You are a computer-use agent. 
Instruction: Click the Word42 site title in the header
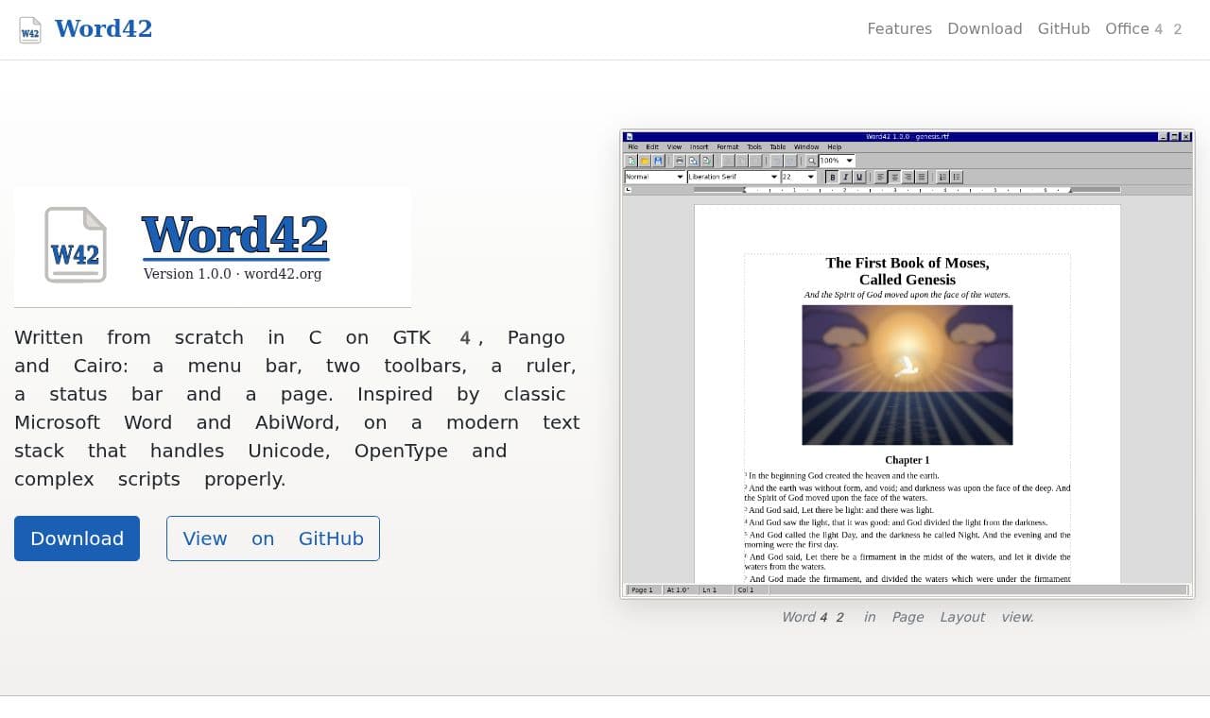click(x=103, y=29)
